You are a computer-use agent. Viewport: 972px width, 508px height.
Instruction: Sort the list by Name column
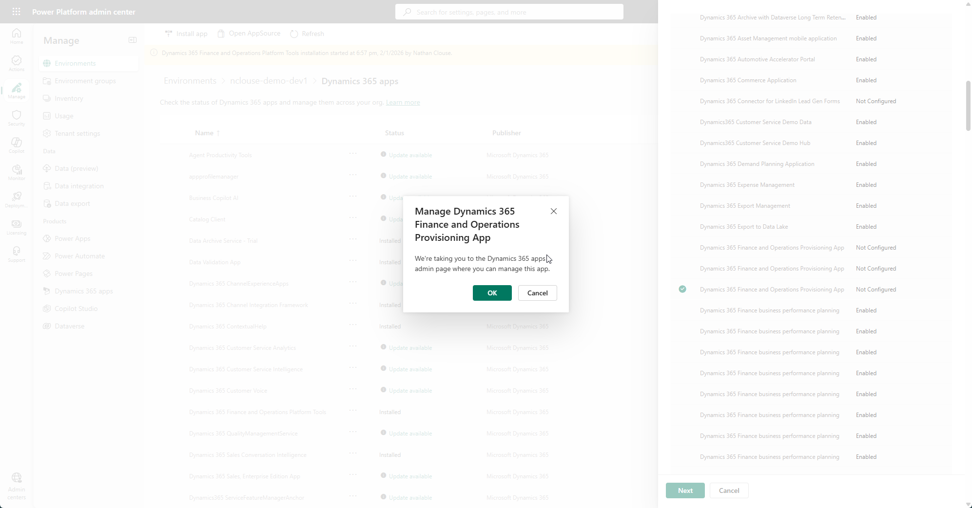click(204, 133)
